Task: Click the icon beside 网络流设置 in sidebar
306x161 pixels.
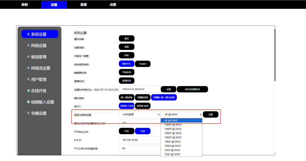Action: point(29,68)
